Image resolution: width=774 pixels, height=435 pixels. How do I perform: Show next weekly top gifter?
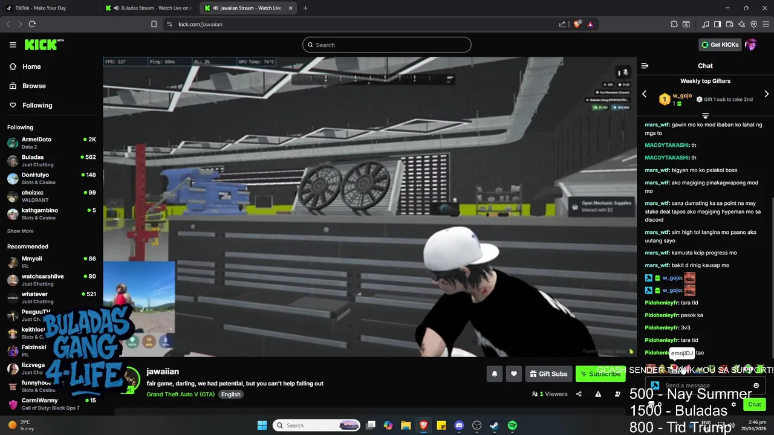pyautogui.click(x=766, y=94)
